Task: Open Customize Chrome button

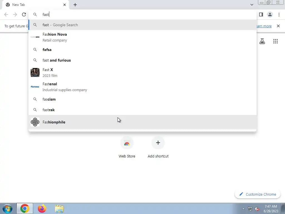Action: pos(258,194)
